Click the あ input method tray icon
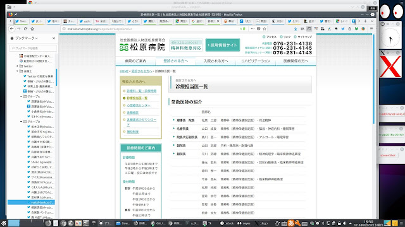Image resolution: width=405 pixels, height=227 pixels. [291, 223]
